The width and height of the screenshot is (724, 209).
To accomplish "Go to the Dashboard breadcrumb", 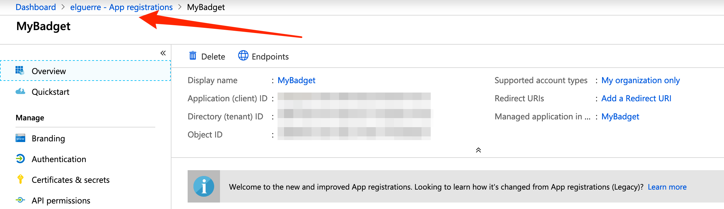I will pyautogui.click(x=36, y=7).
